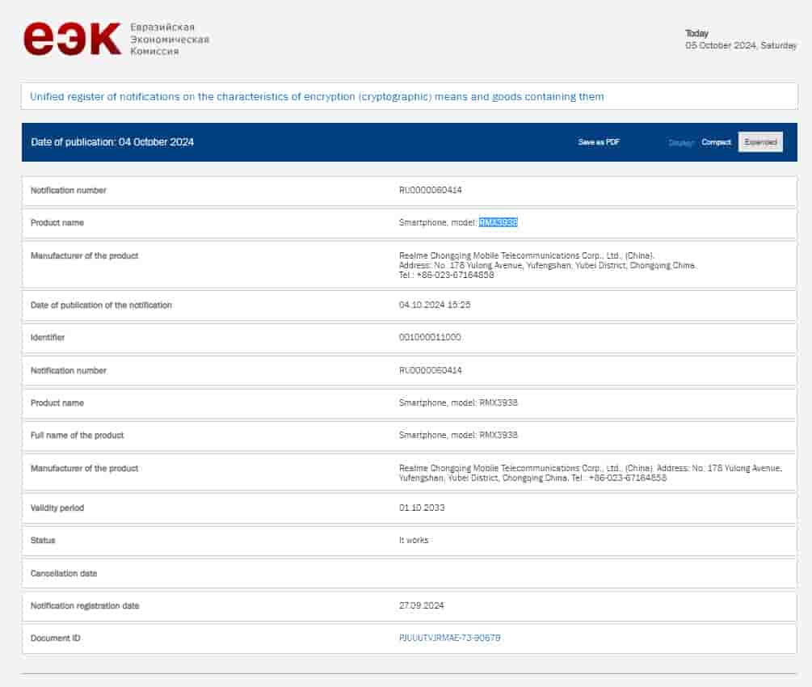This screenshot has height=687, width=812.
Task: Click the Евразийская Экономическая Комиссия header text
Action: (169, 39)
